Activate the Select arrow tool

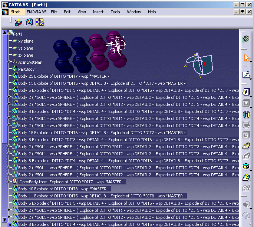(245, 58)
